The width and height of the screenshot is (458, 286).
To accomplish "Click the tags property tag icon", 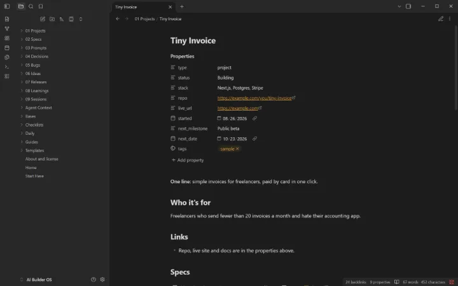I will pos(173,149).
